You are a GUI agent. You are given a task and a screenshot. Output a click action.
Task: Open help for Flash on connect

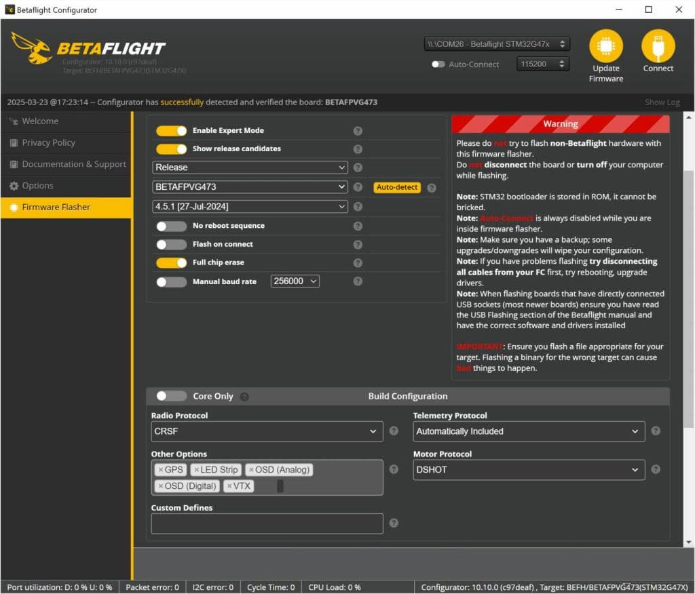click(x=358, y=245)
